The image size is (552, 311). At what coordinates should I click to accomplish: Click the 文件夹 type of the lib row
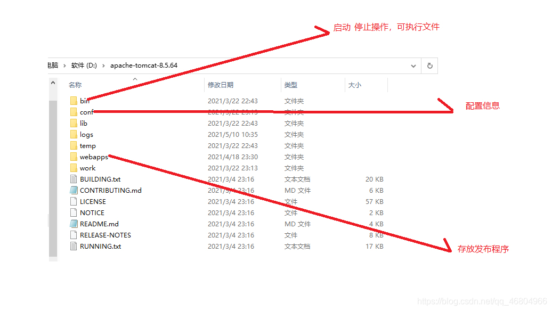pyautogui.click(x=294, y=124)
